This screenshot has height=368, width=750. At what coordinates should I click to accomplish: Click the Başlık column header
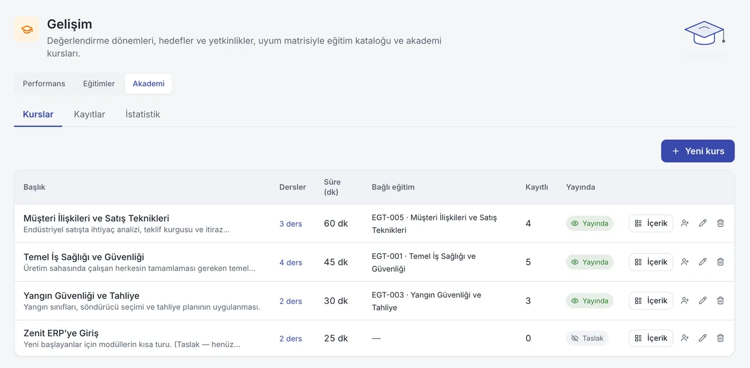34,187
